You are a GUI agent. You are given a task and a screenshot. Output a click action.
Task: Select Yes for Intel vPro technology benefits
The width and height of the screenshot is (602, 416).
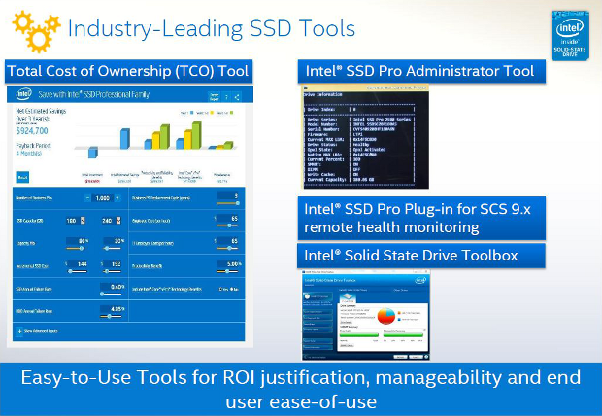(x=224, y=289)
